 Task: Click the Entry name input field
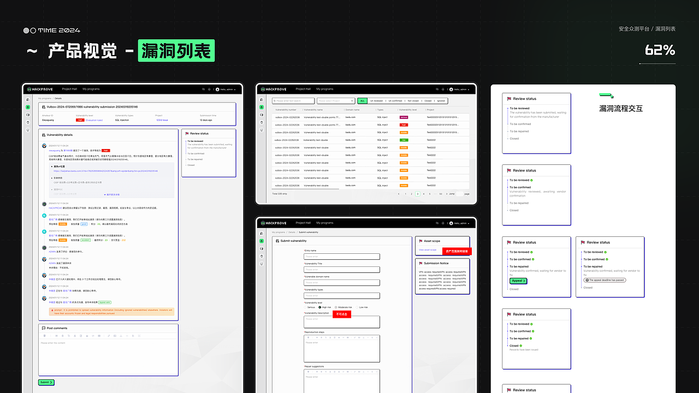(x=342, y=257)
